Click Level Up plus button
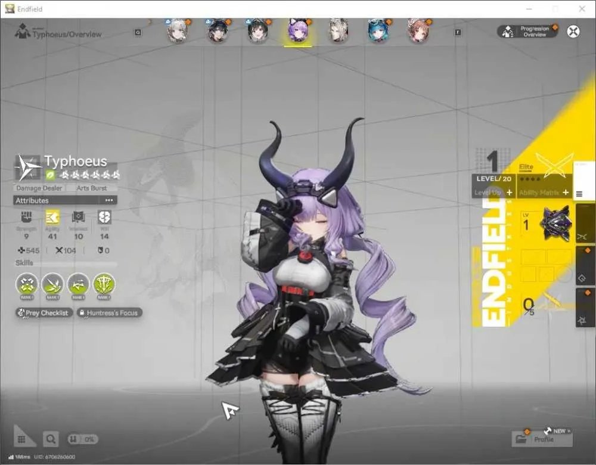The height and width of the screenshot is (465, 596). [x=510, y=193]
